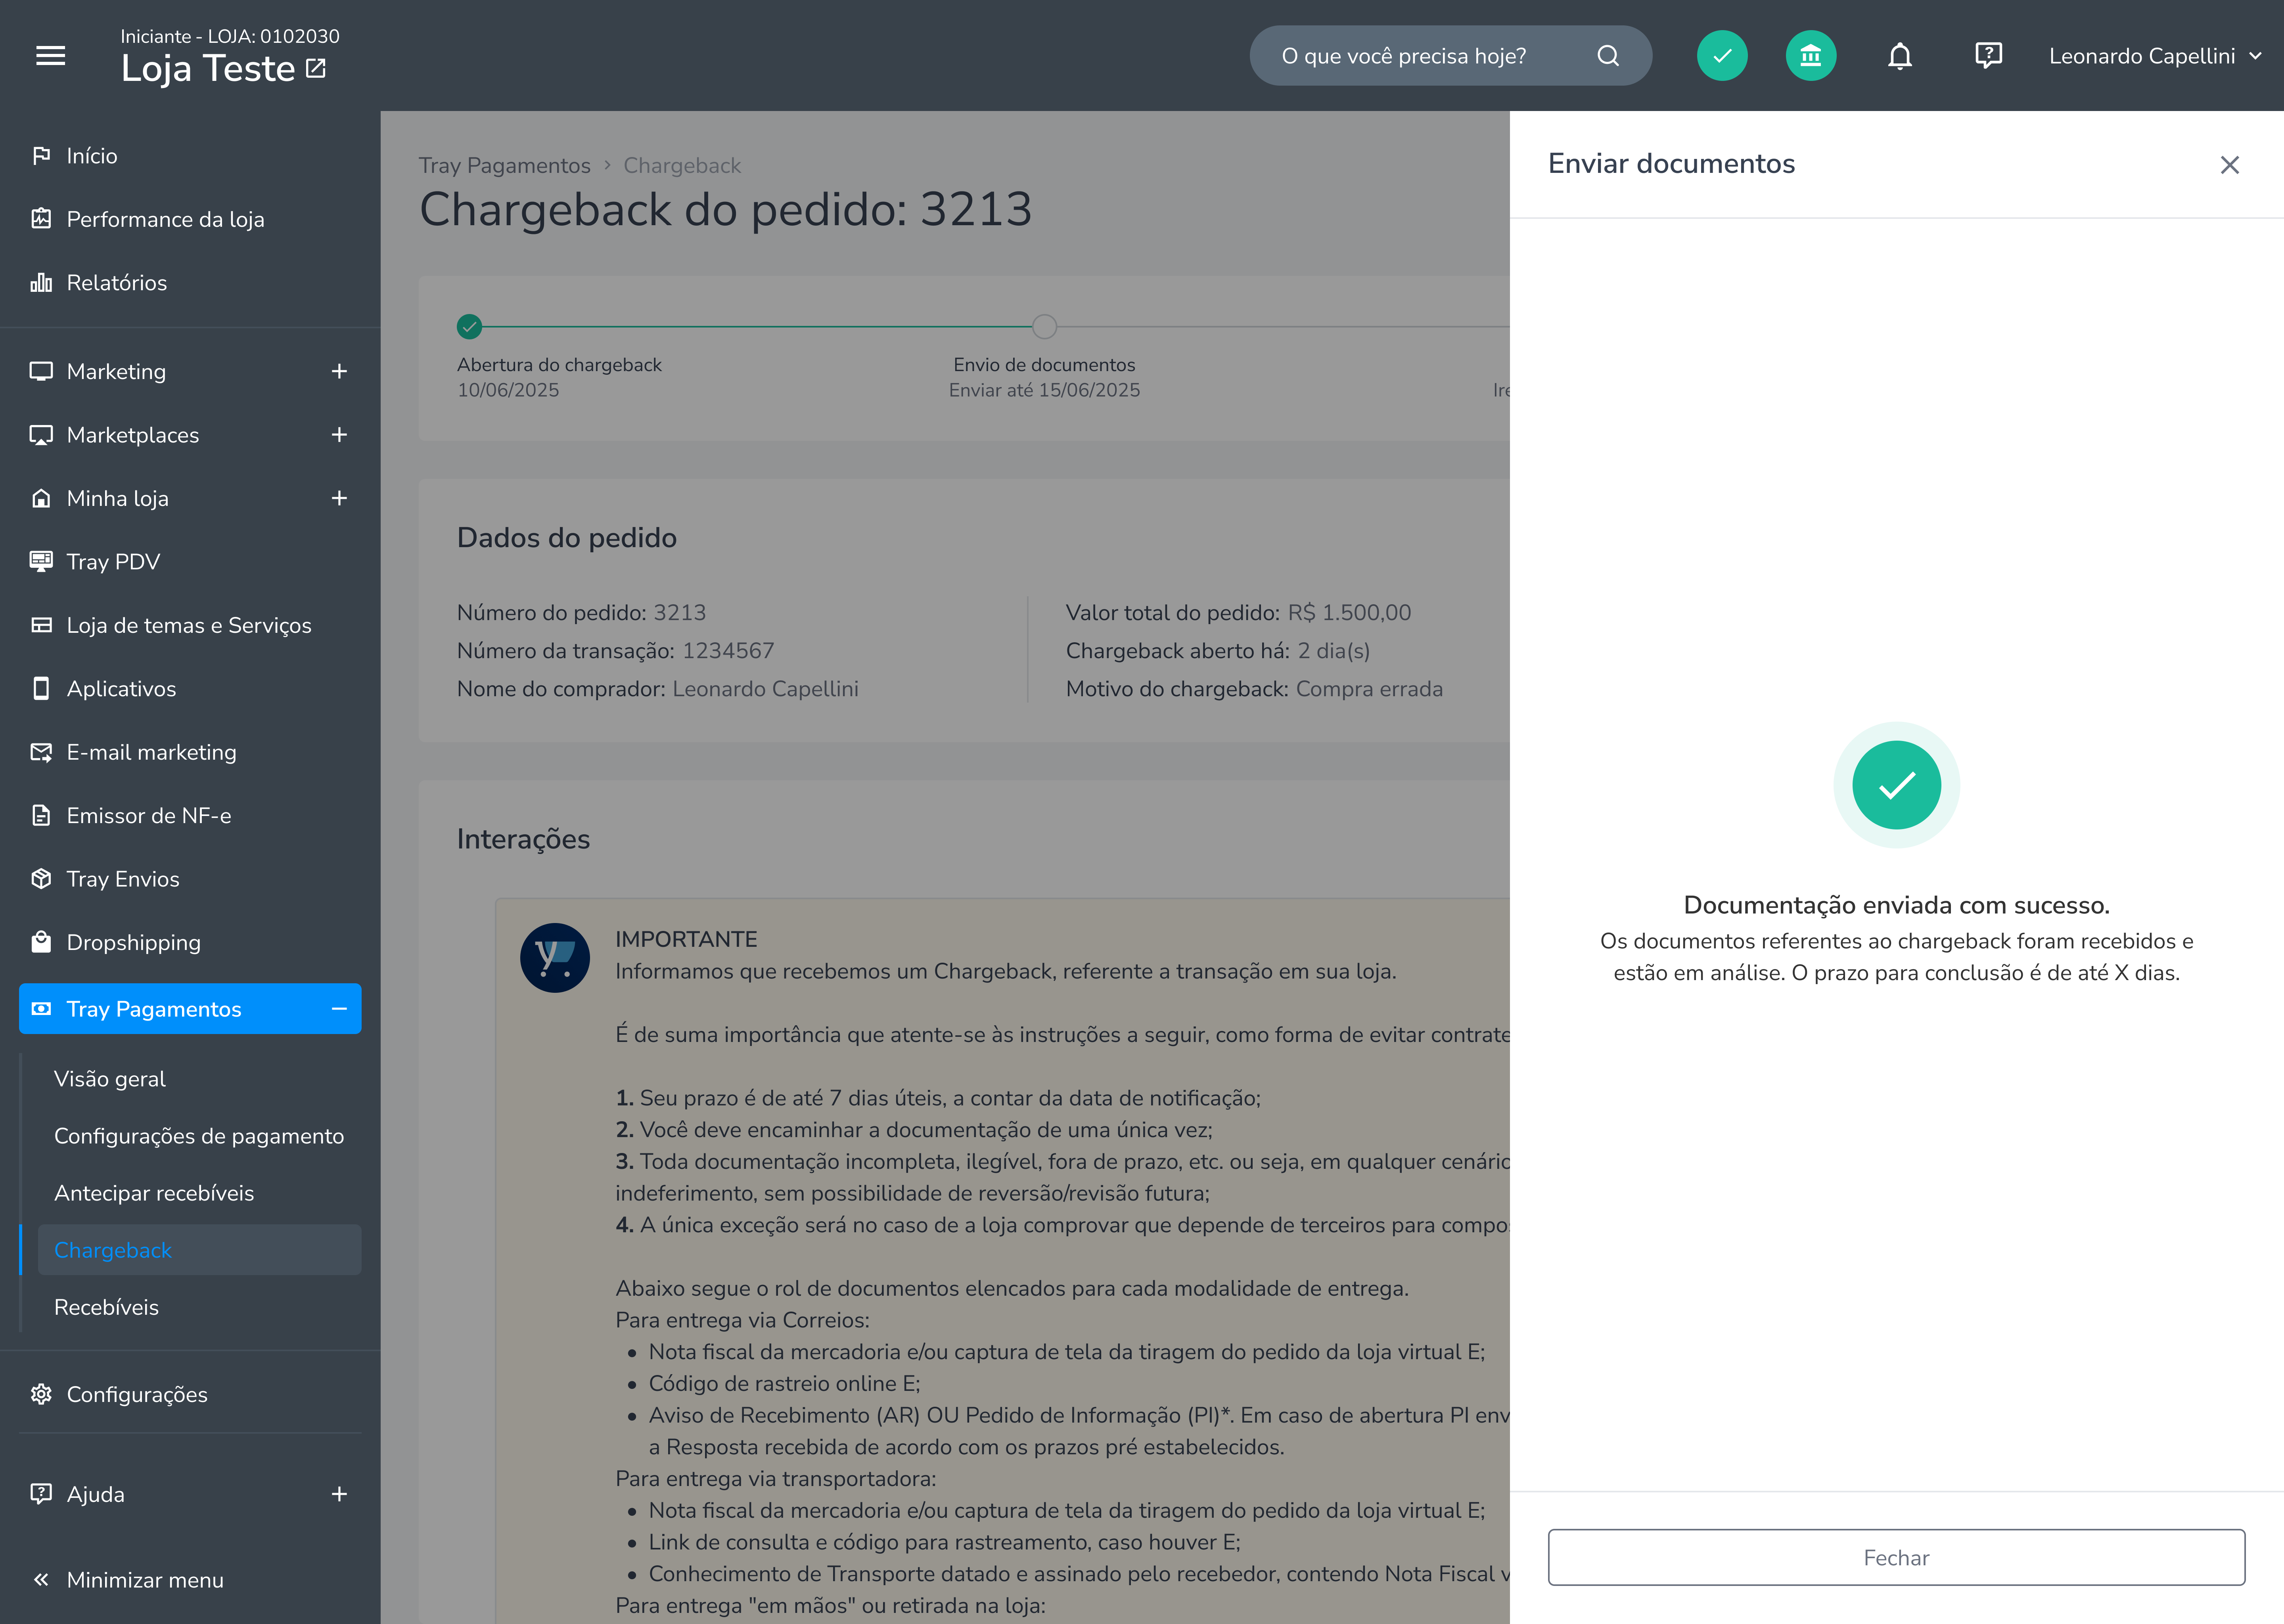Click 'Enviar até 15/06/2025' deadline text
2284x1624 pixels.
[x=1044, y=390]
